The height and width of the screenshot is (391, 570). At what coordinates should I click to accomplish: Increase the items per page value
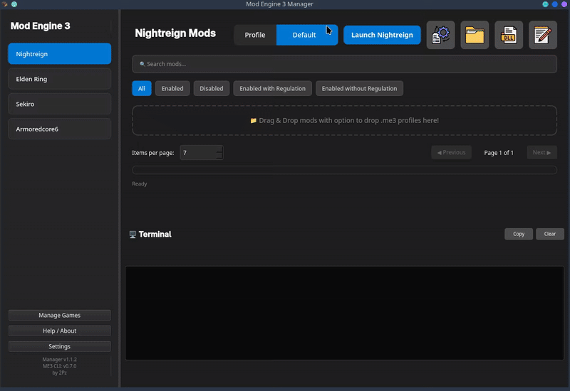219,149
